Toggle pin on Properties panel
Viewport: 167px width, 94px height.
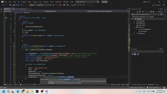pyautogui.click(x=160, y=49)
